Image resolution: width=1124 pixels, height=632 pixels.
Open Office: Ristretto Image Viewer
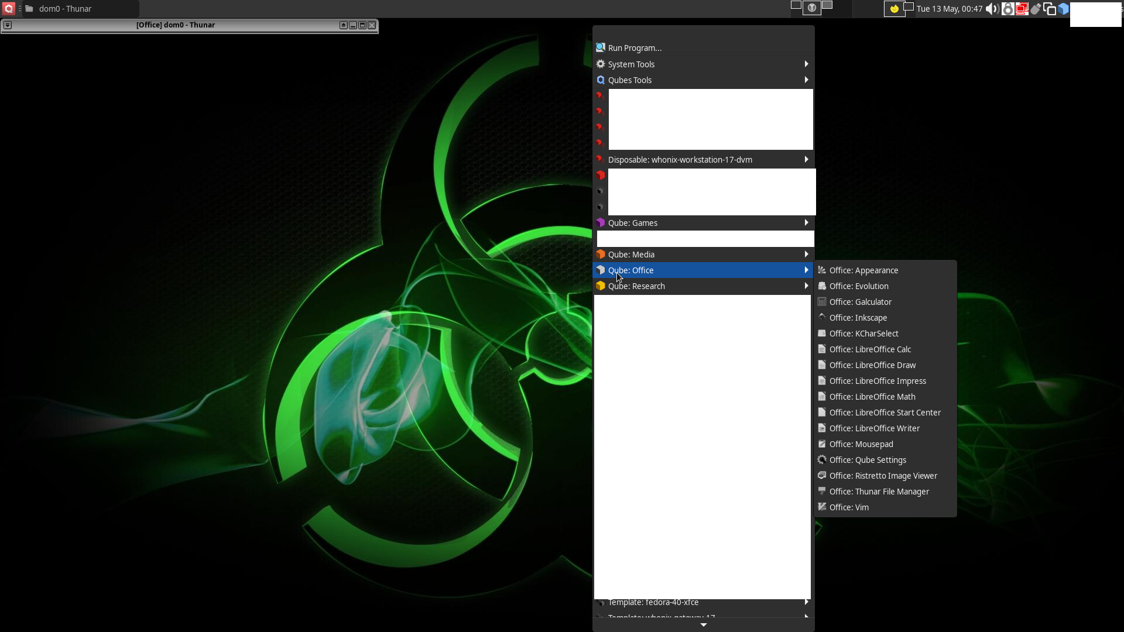click(883, 475)
